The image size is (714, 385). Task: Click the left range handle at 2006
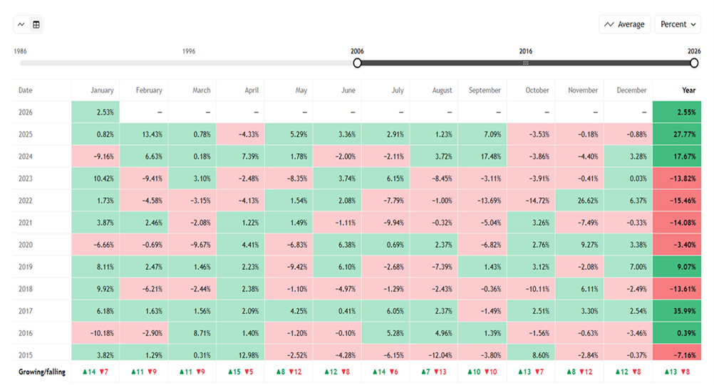358,63
